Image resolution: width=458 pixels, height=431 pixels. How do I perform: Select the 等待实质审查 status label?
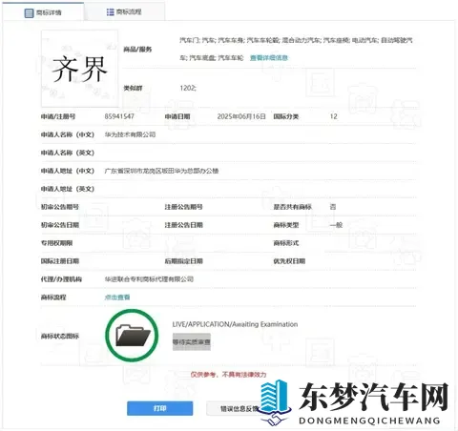[x=192, y=342]
